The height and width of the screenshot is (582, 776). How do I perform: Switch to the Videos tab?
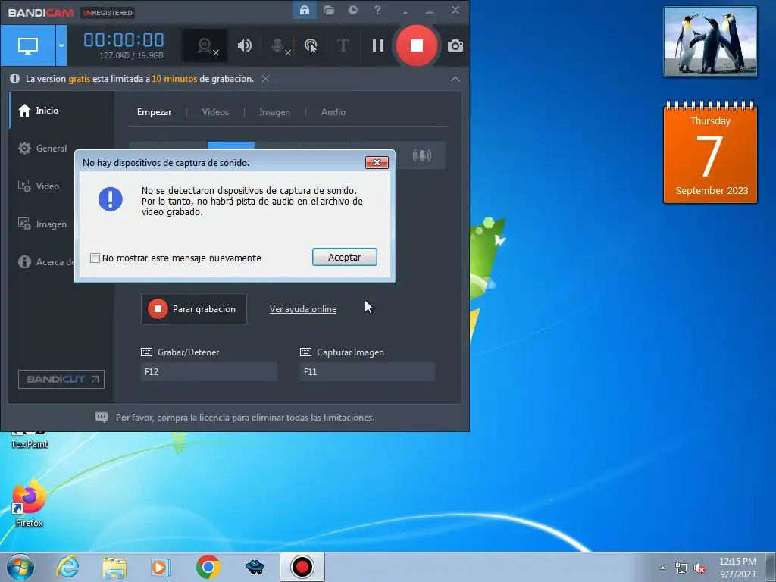point(215,112)
